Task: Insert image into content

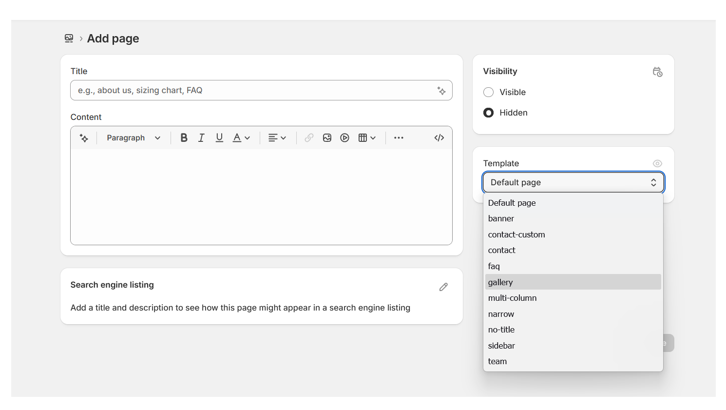Action: click(327, 138)
